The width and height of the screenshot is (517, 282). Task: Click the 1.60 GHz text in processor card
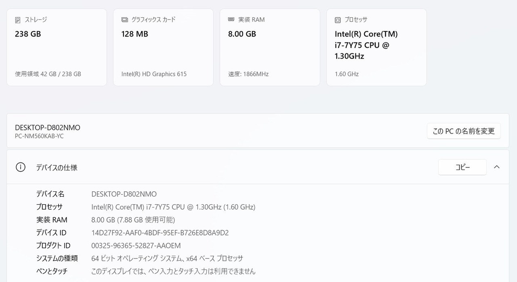pyautogui.click(x=347, y=74)
